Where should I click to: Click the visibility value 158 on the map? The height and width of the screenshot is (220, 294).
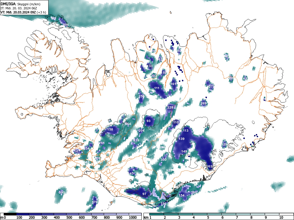click(110, 129)
